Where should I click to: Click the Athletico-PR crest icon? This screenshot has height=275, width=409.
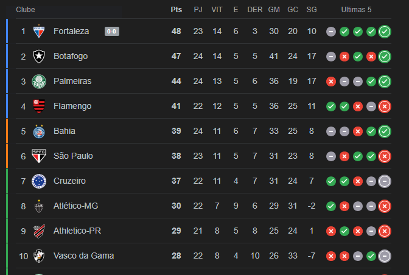(39, 231)
